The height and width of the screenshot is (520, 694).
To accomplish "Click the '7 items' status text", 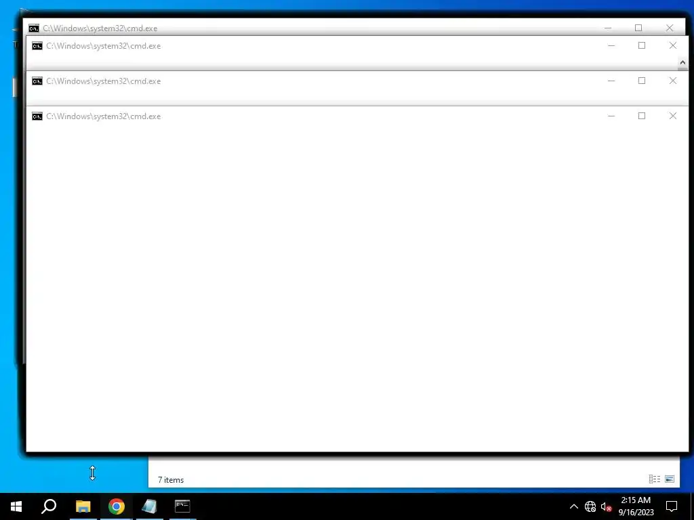I will tap(171, 480).
